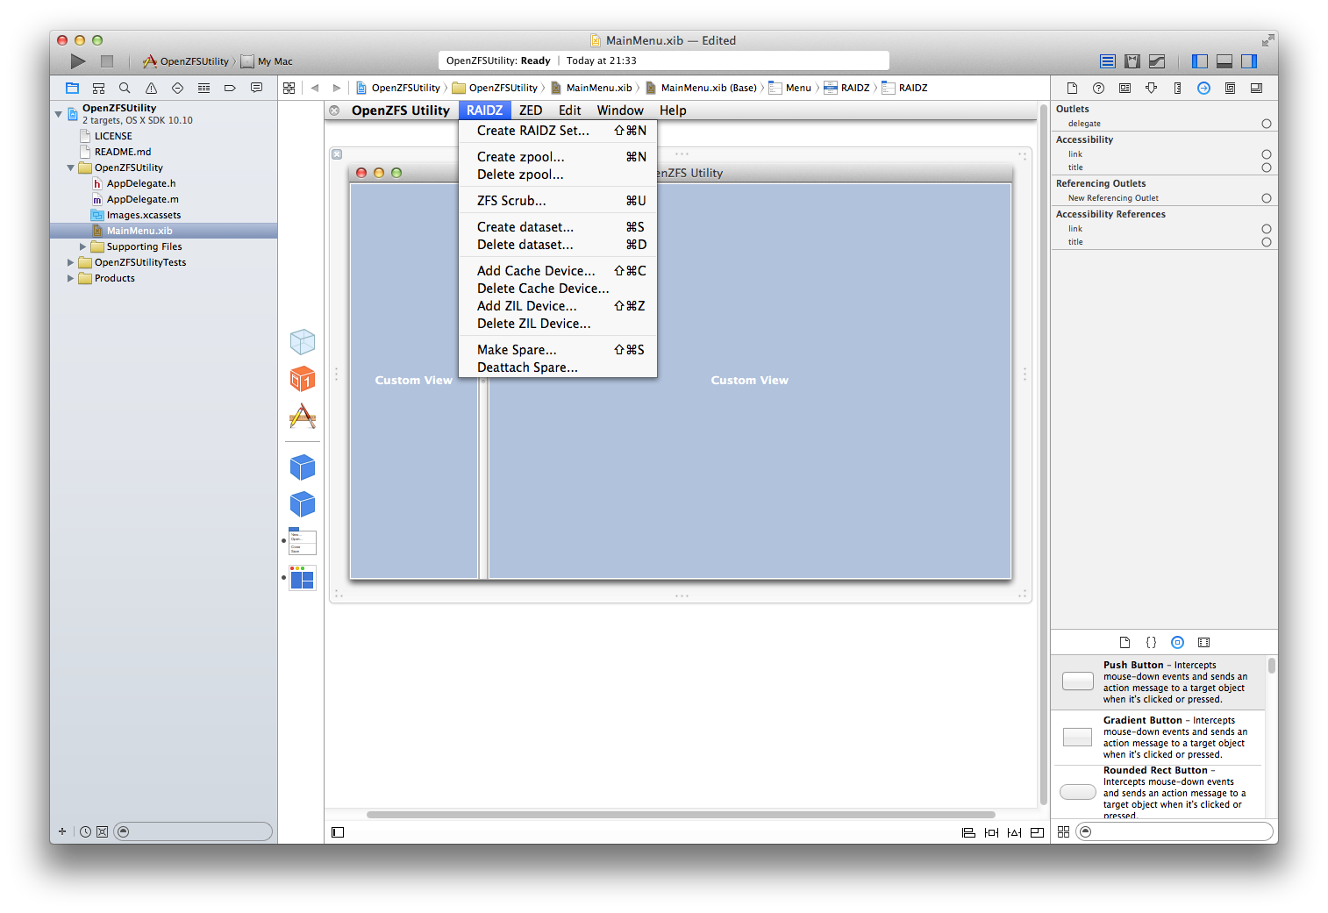
Task: Open the Debug navigator icon
Action: [x=203, y=88]
